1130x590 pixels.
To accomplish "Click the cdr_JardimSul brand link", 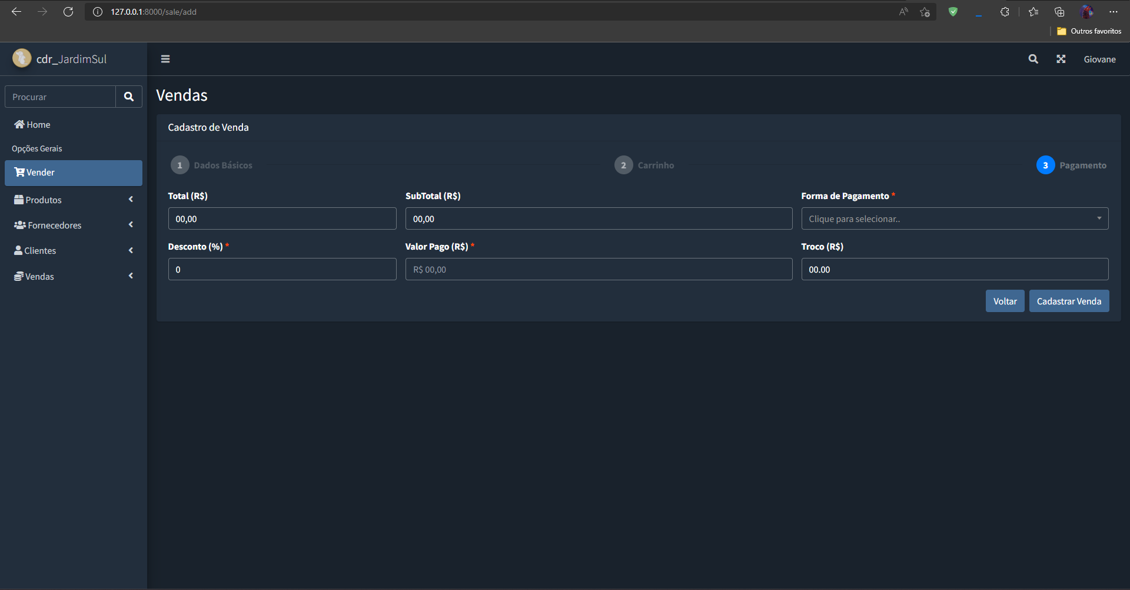I will 72,59.
